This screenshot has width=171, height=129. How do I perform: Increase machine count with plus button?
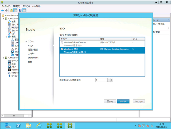point(112,80)
